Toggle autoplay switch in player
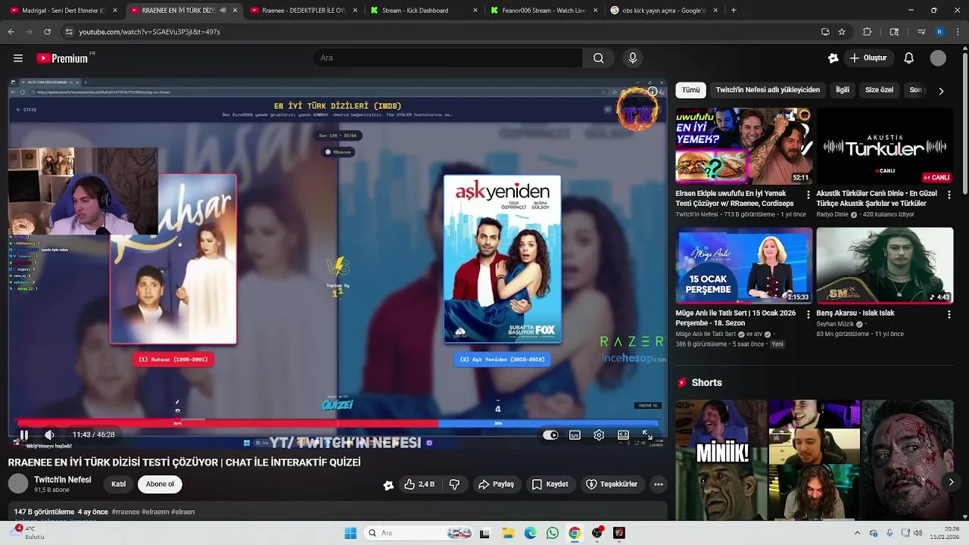Viewport: 969px width, 545px height. pos(550,435)
